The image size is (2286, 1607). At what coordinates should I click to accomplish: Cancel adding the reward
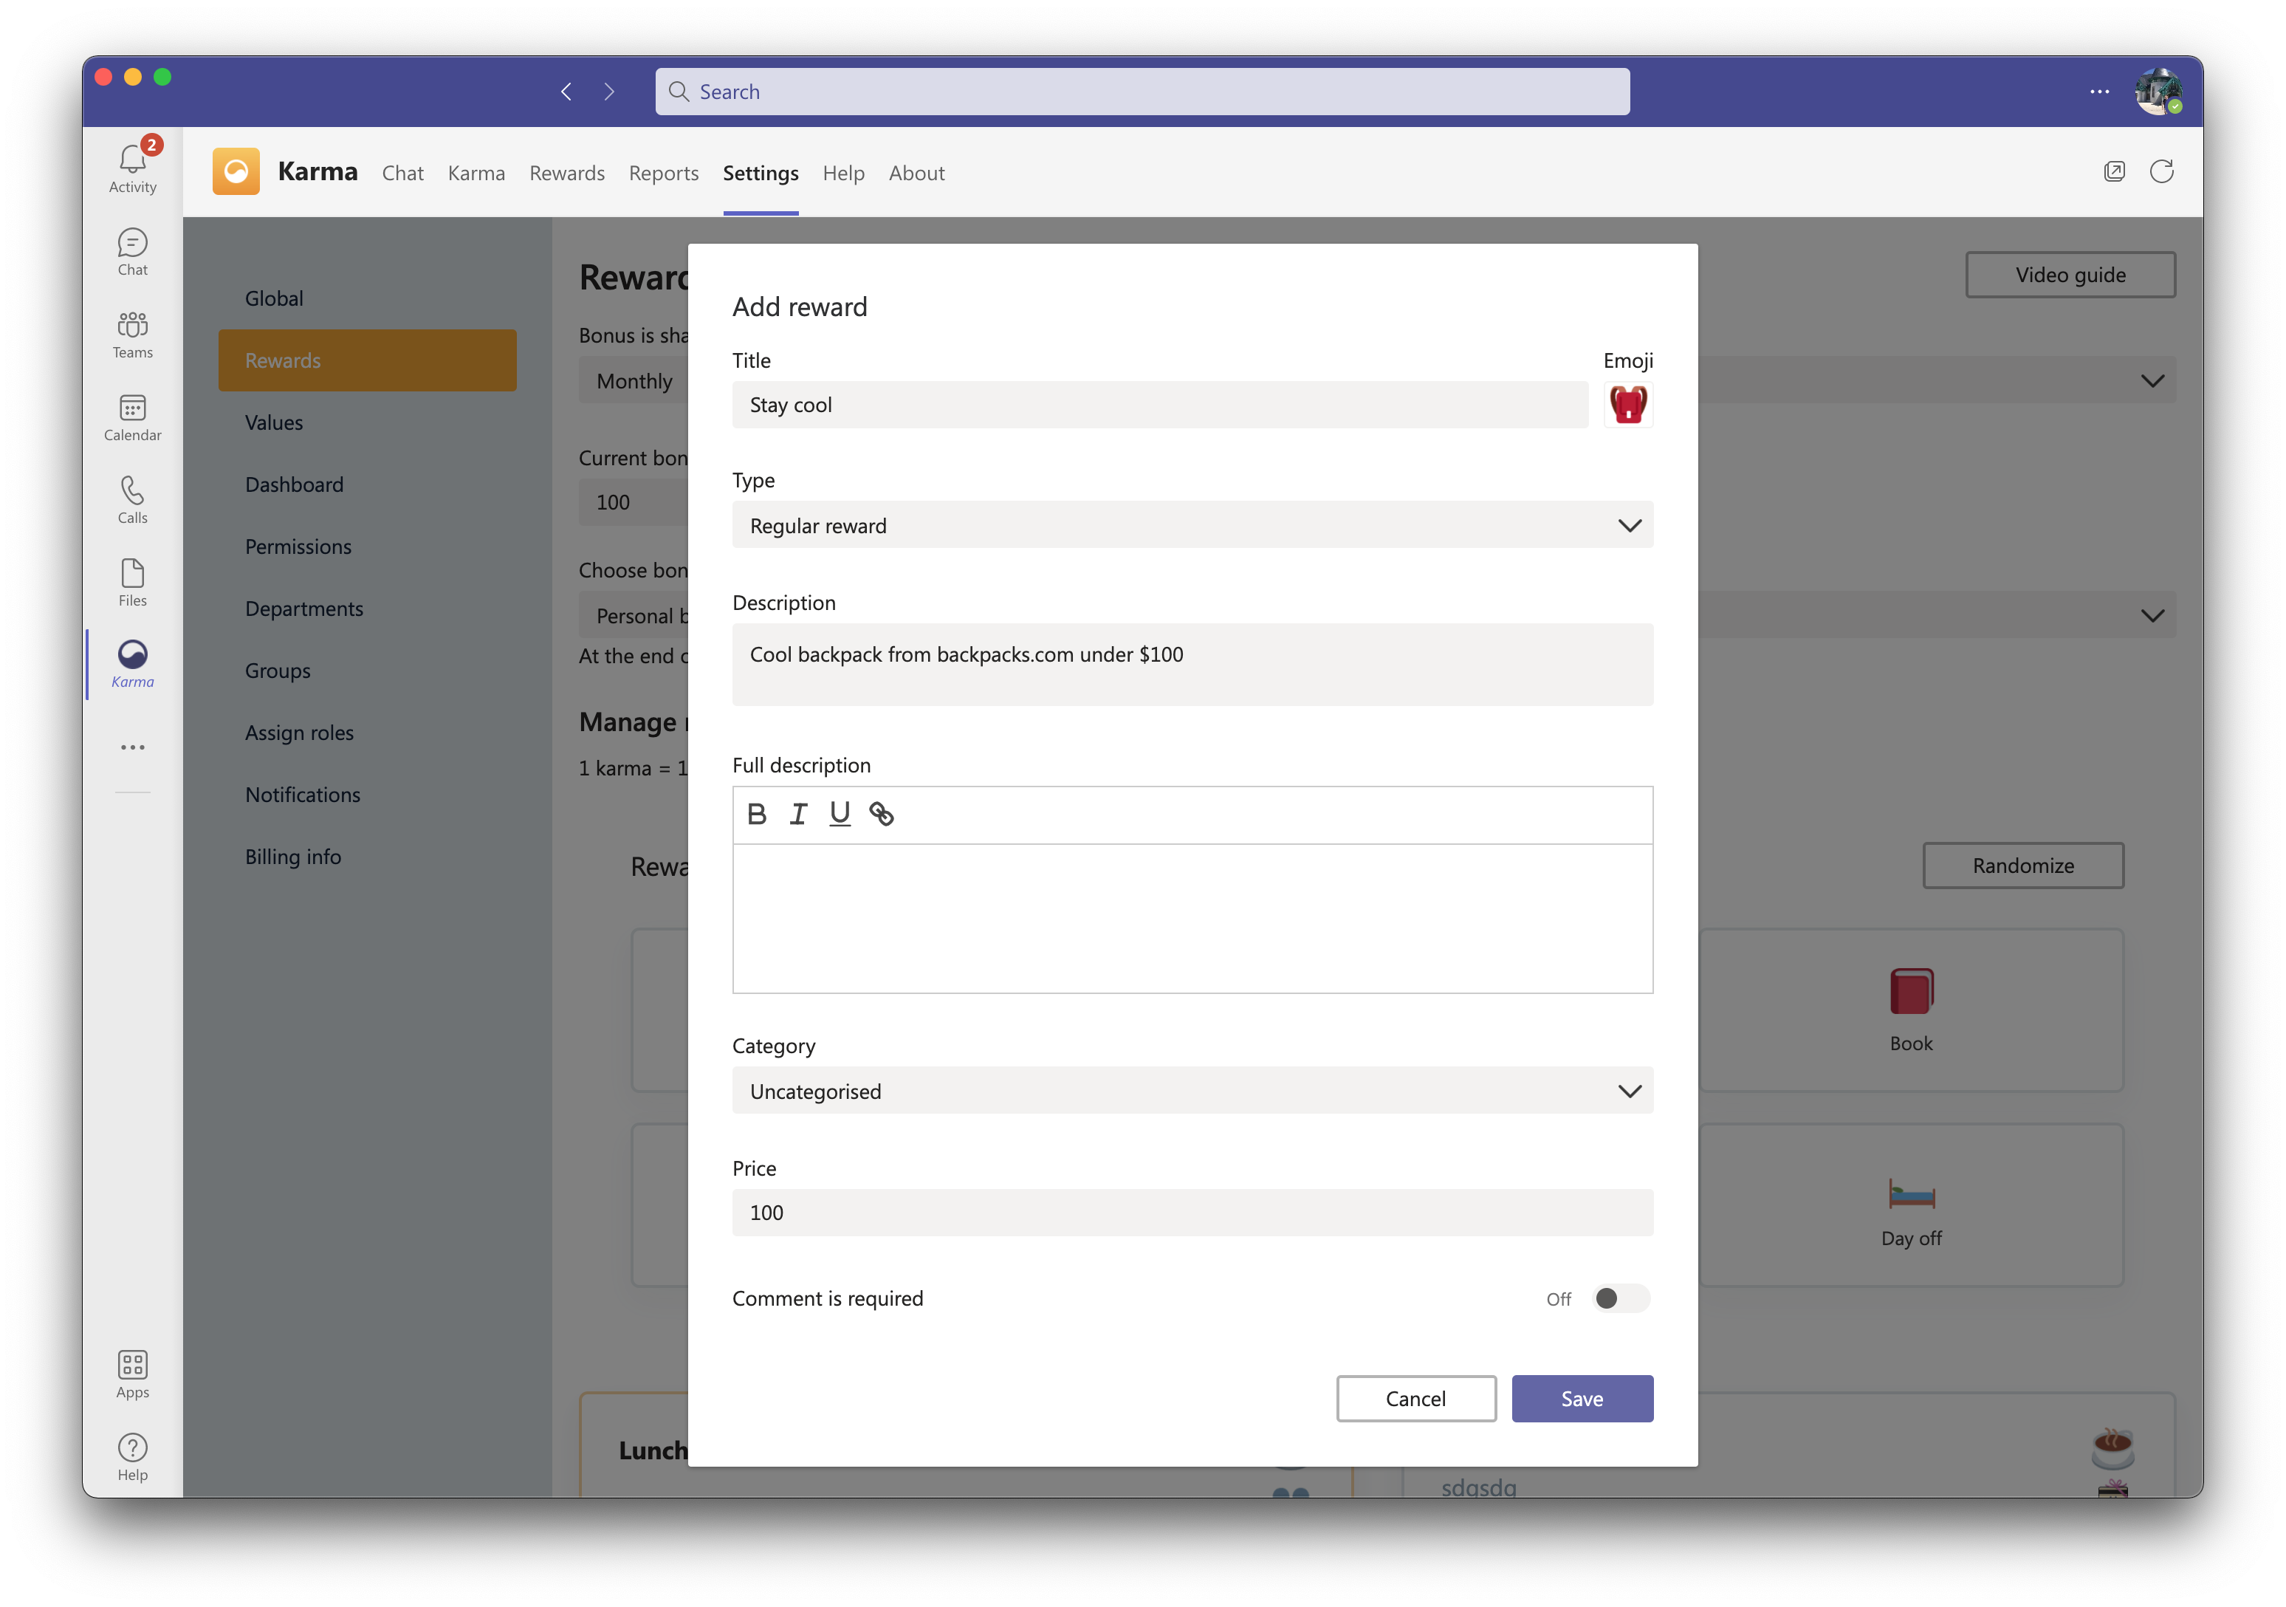[x=1415, y=1399]
